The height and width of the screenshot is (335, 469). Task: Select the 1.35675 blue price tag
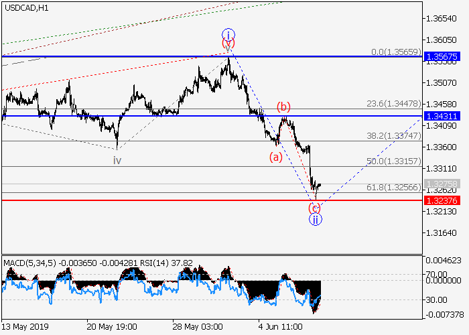(442, 58)
